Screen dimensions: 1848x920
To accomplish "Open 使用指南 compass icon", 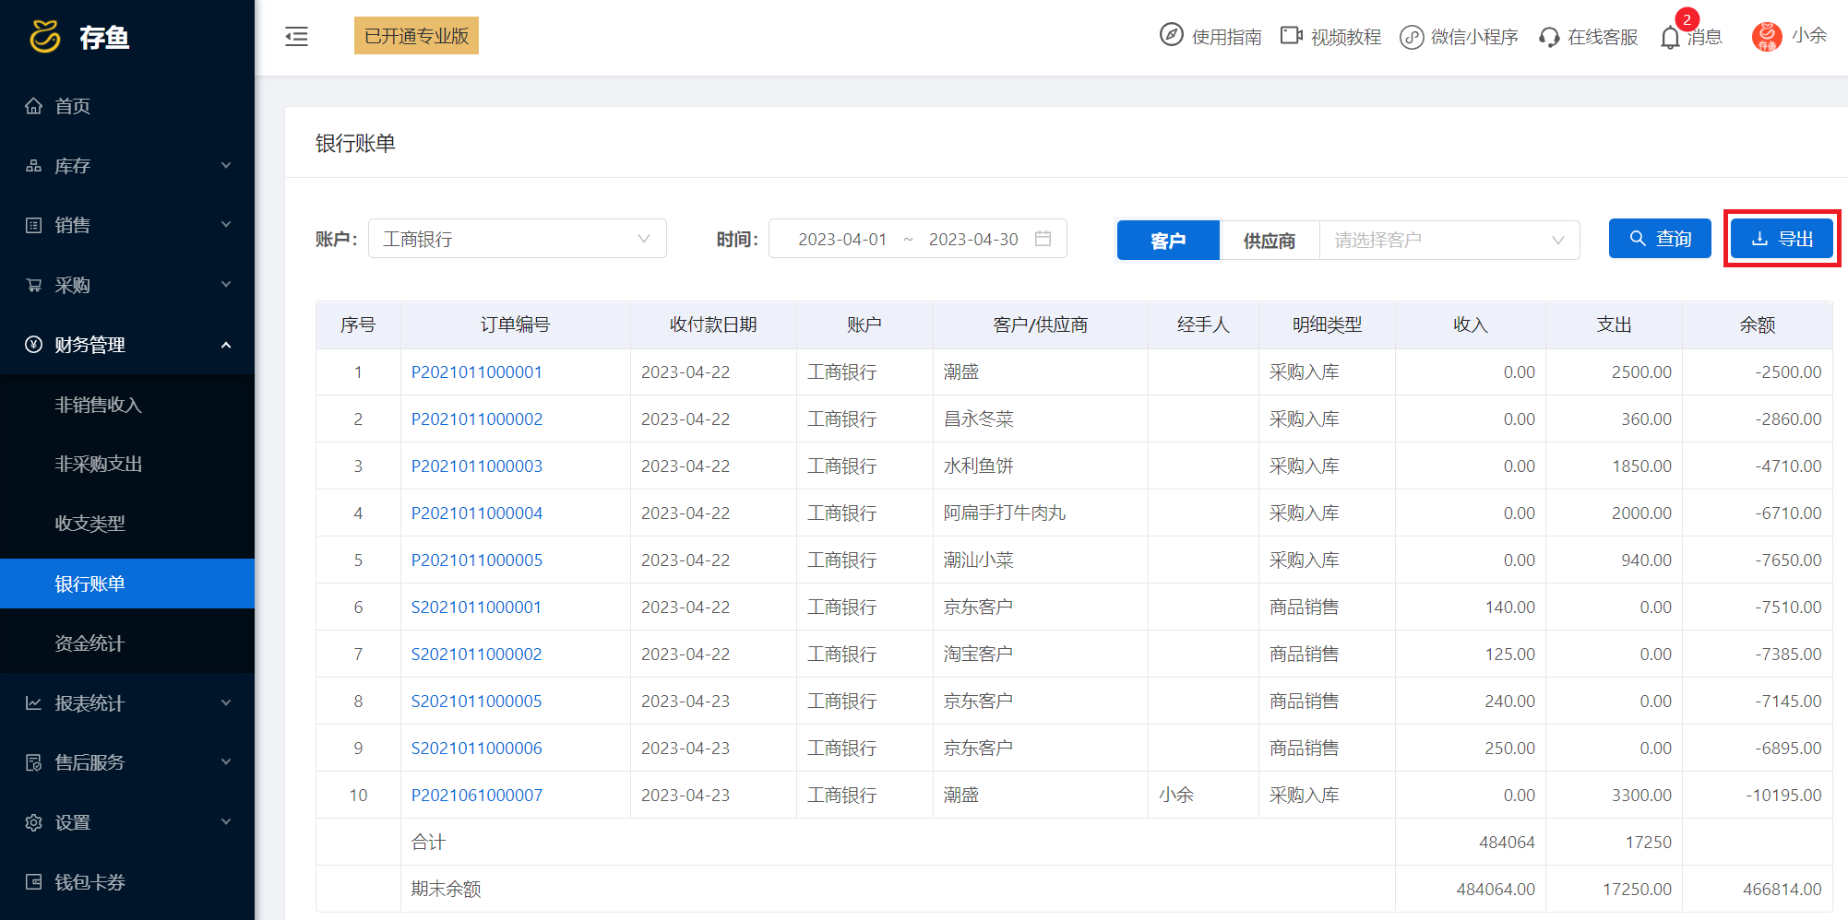I will [x=1171, y=35].
